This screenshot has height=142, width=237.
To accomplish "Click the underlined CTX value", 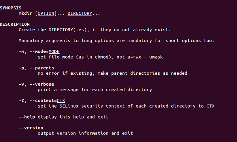I will [x=61, y=100].
